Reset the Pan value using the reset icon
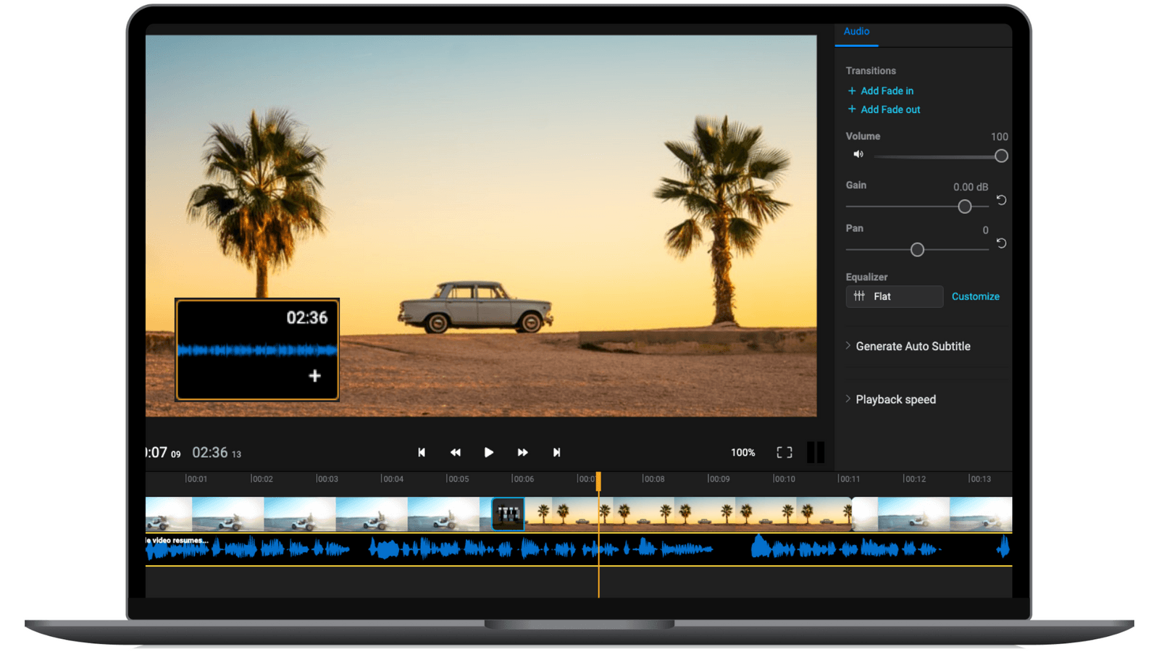Viewport: 1159px width, 652px height. pyautogui.click(x=1001, y=243)
